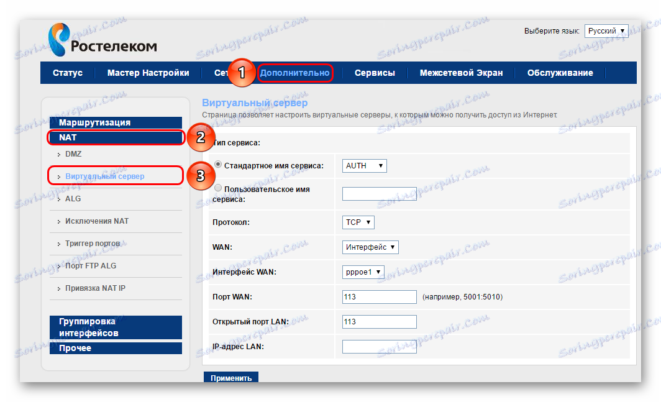The image size is (661, 402).
Task: Select the Пользовательское имя сервиса radio button
Action: coord(218,188)
